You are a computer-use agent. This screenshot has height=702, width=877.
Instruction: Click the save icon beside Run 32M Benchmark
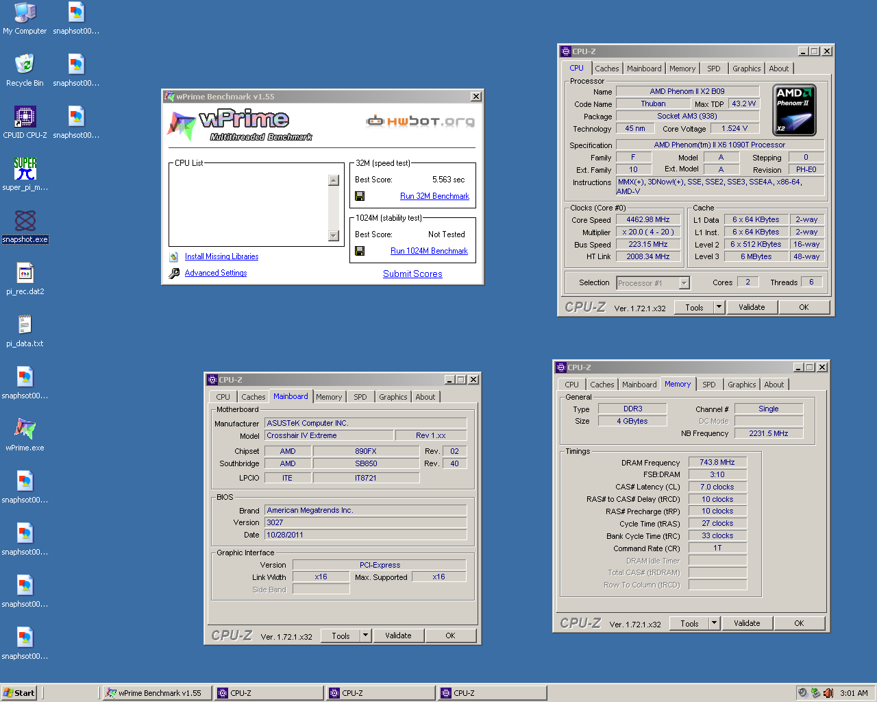coord(360,196)
